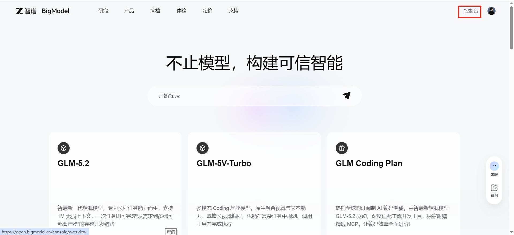Click the cube icon above GLM-5.2
This screenshot has height=235, width=514.
coord(63,148)
